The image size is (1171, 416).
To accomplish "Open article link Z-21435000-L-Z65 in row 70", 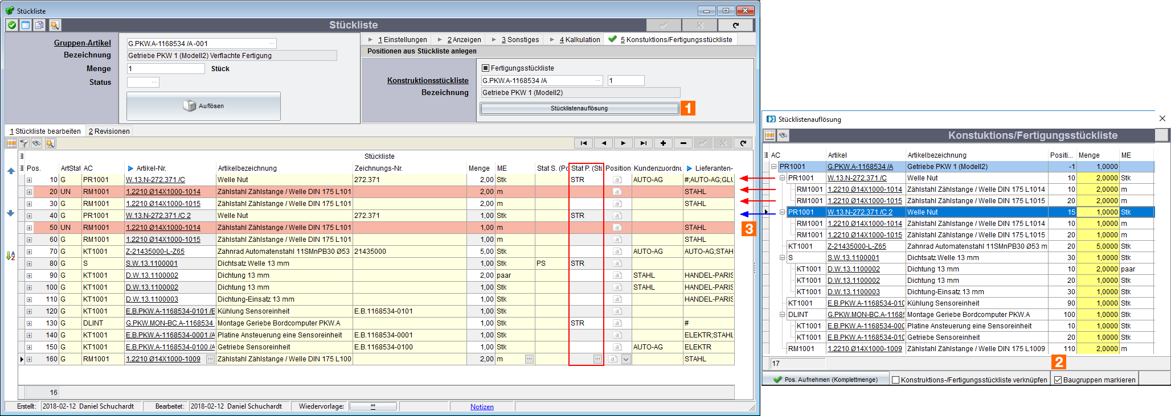I will (155, 252).
